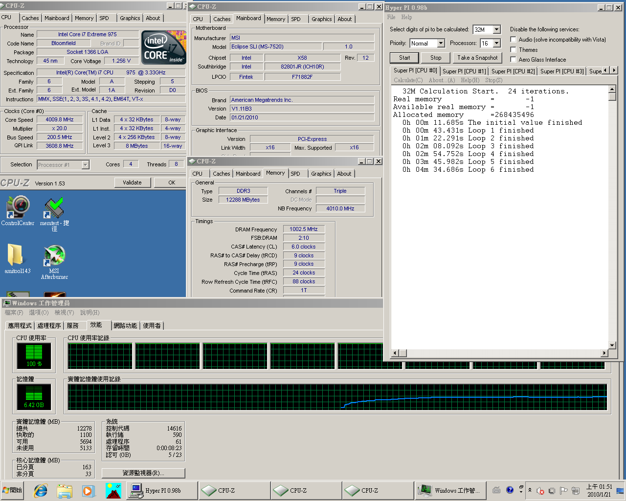Open the Help menu in Hyper PI
626x501 pixels.
pos(406,17)
